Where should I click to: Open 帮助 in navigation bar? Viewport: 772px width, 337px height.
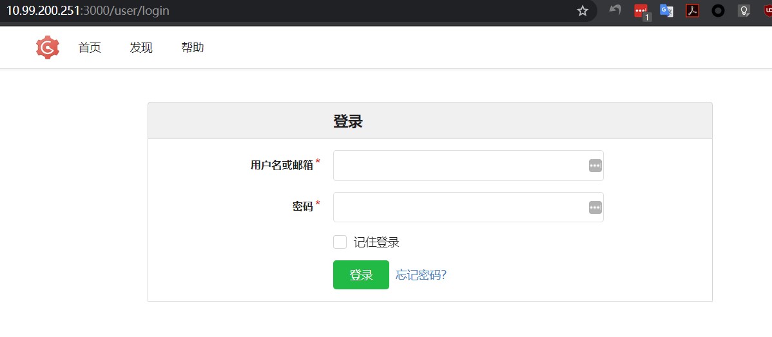coord(193,48)
